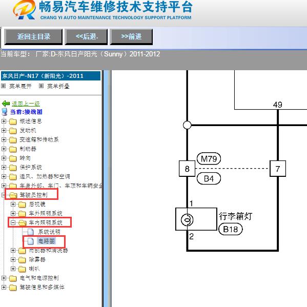Click the 电气和电源控制 folder icon
This screenshot has height=307, width=307.
click(13, 278)
